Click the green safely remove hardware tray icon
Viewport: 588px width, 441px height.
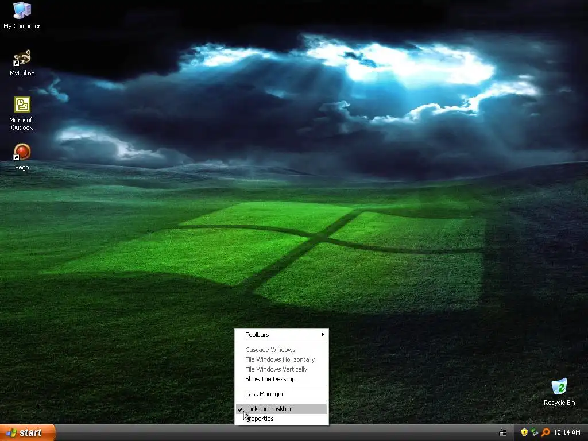pos(535,432)
